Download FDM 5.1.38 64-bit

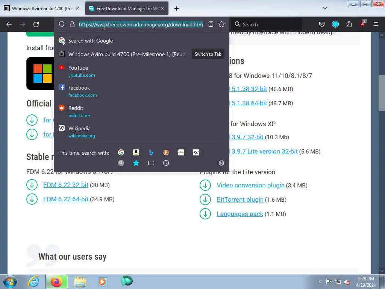[248, 103]
